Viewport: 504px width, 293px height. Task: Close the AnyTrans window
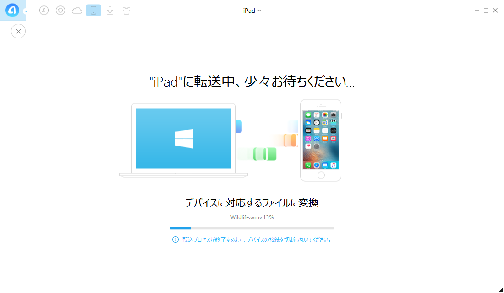pos(495,11)
